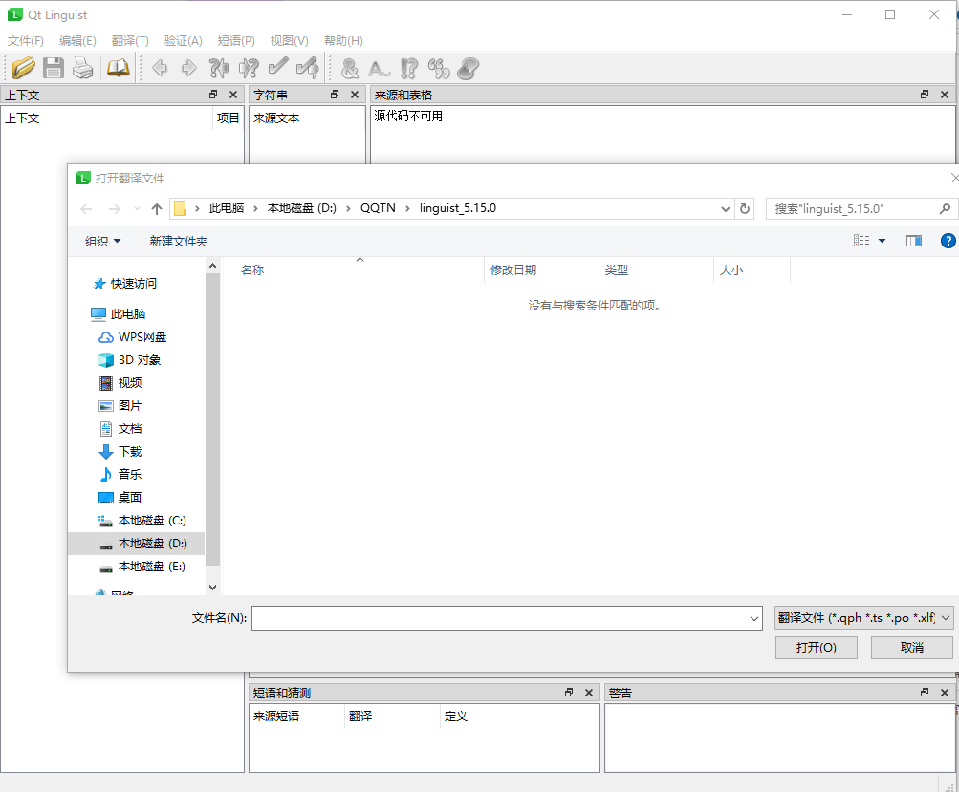
Task: Click the 打开(O) button
Action: click(816, 648)
